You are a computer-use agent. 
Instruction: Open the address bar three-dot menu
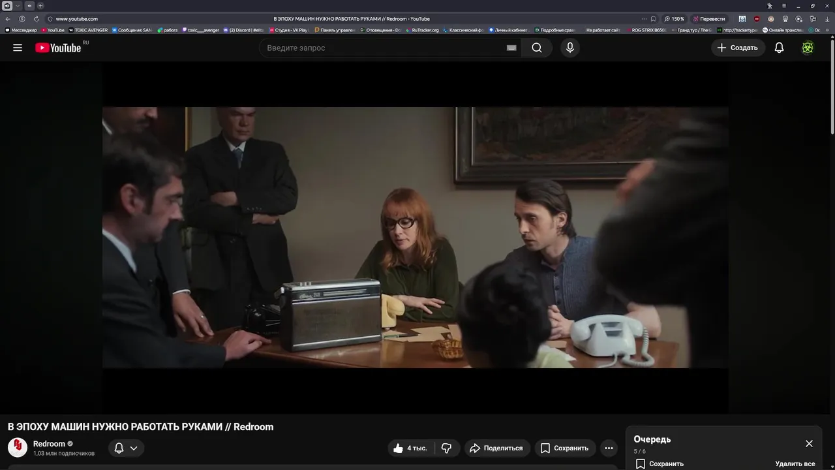coord(644,19)
